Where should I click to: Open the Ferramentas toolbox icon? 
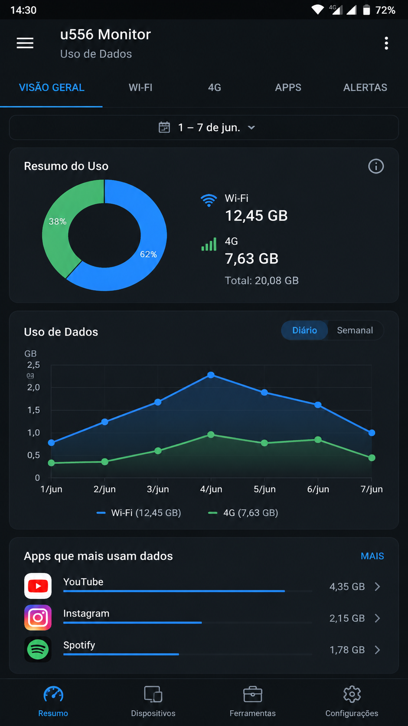tap(252, 694)
